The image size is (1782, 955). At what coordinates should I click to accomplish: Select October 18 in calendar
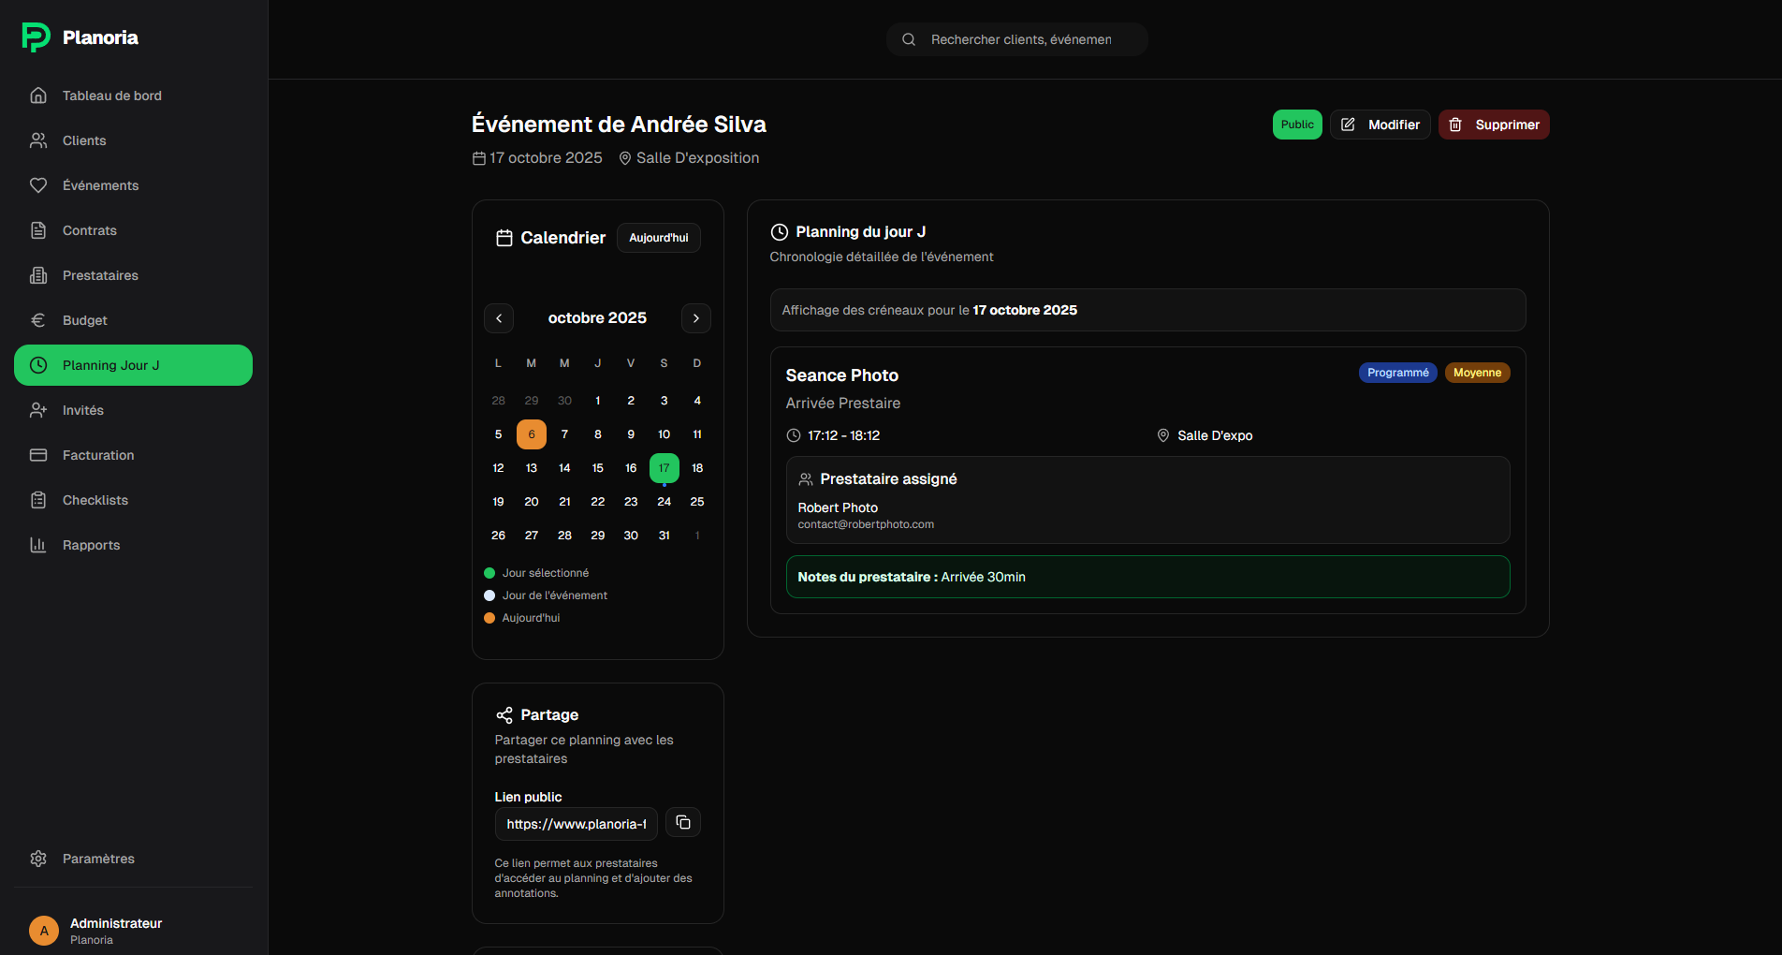(697, 468)
